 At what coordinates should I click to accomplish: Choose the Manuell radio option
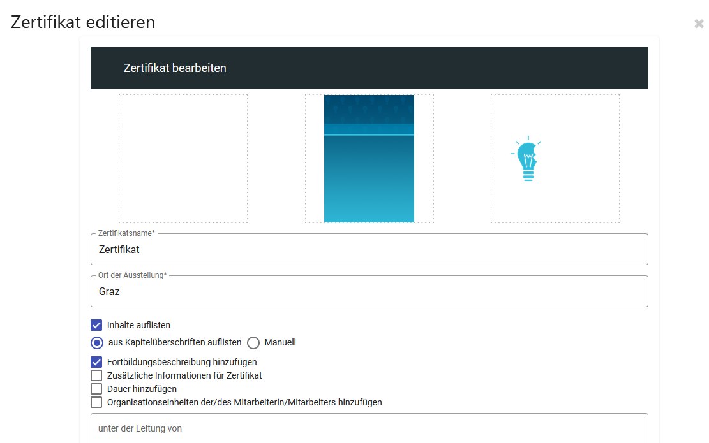[253, 342]
